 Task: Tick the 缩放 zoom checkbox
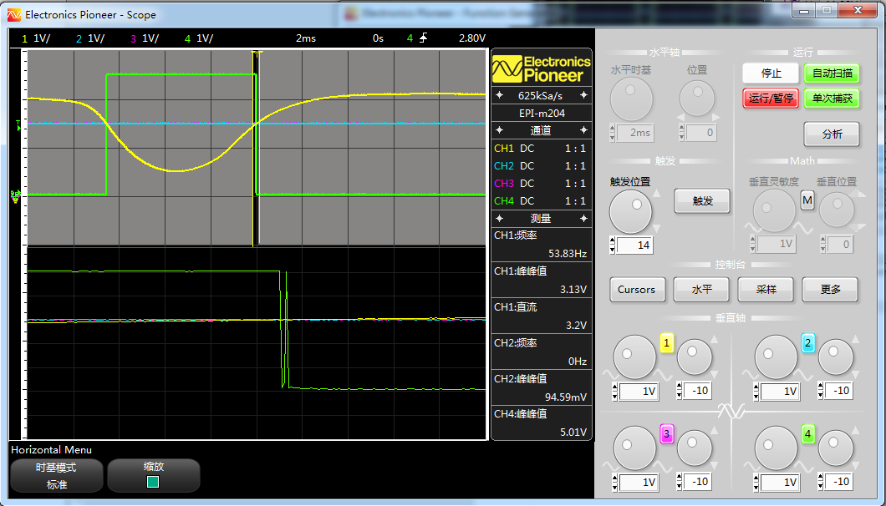(153, 482)
